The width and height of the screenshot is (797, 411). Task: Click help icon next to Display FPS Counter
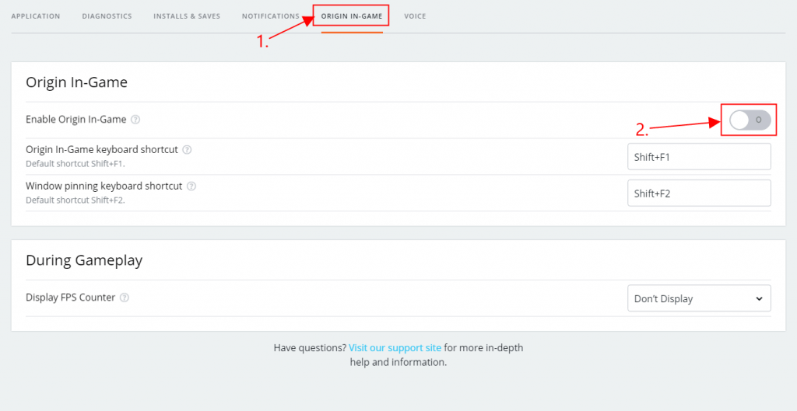(x=124, y=298)
